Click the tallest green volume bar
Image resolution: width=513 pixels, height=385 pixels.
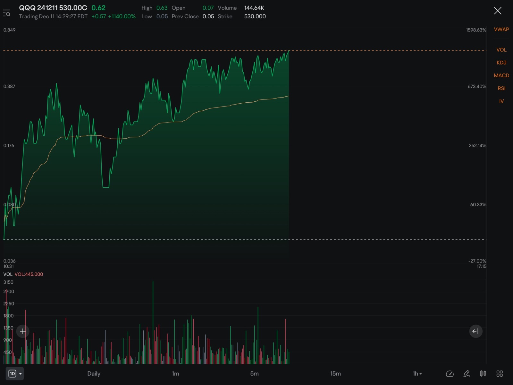[153, 322]
